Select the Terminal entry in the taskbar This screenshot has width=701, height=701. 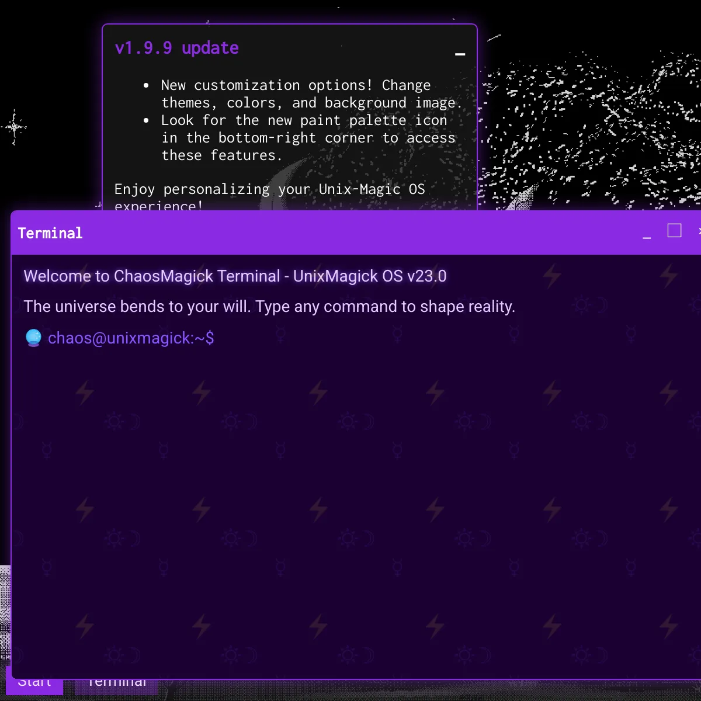coord(116,681)
